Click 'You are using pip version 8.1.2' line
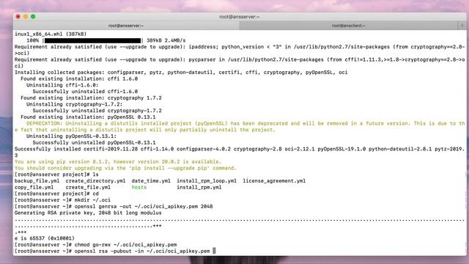 118,161
